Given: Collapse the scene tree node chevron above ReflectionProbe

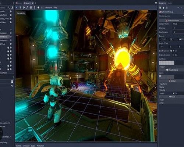Looking at the screenshot, I should point(11,30).
